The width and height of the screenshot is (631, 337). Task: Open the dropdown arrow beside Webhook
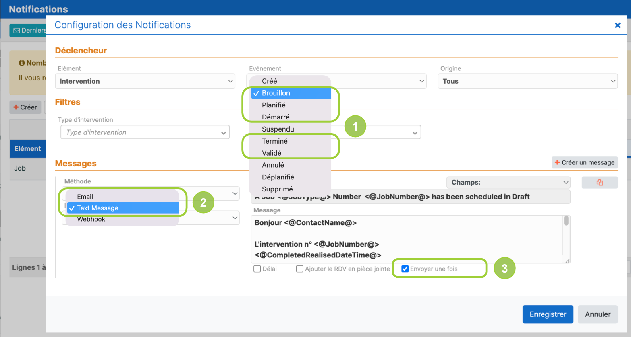235,218
